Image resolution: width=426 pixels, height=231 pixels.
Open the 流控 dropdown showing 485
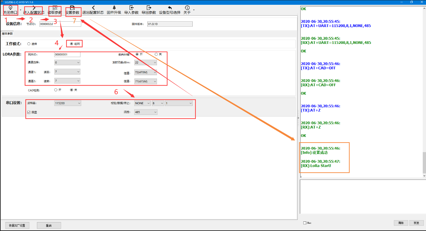coord(146,112)
